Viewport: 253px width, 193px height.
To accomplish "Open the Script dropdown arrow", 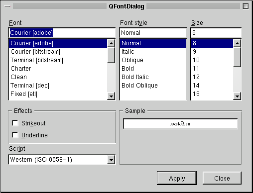I will point(111,160).
